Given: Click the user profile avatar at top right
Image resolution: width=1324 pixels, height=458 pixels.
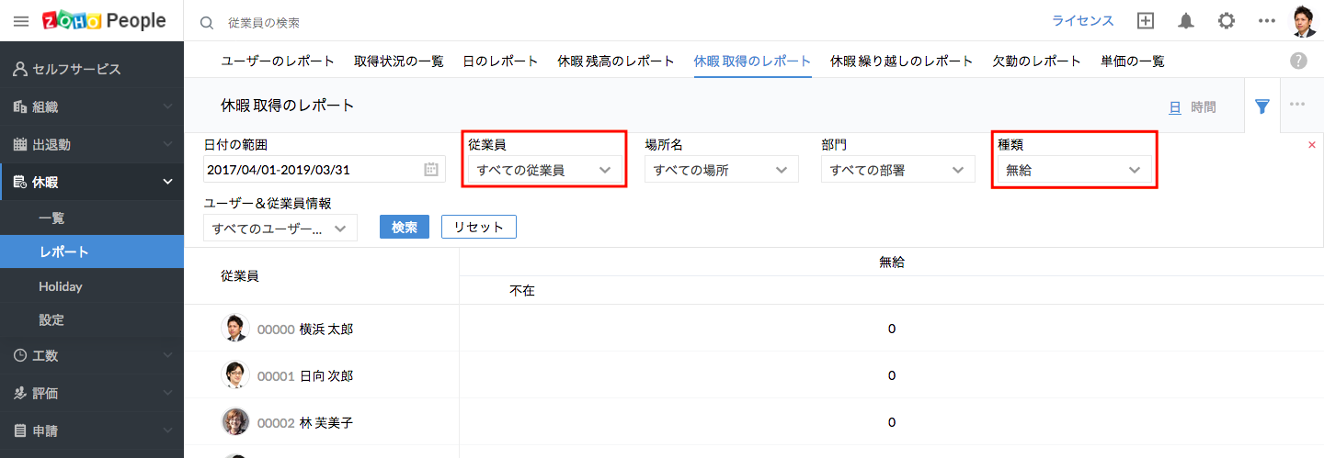Looking at the screenshot, I should point(1304,21).
